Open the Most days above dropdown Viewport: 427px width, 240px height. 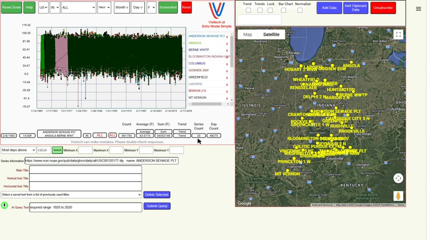pos(18,150)
